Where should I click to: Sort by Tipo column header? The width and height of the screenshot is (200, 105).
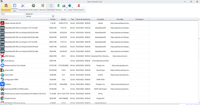pyautogui.click(x=72, y=19)
